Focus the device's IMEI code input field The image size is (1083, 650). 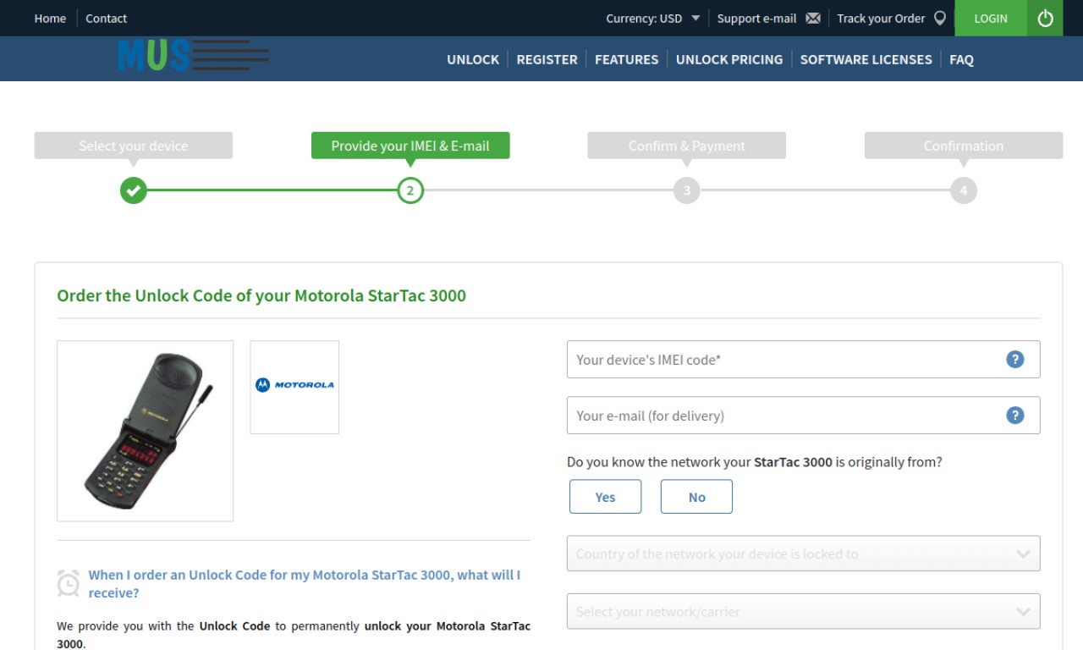point(803,359)
